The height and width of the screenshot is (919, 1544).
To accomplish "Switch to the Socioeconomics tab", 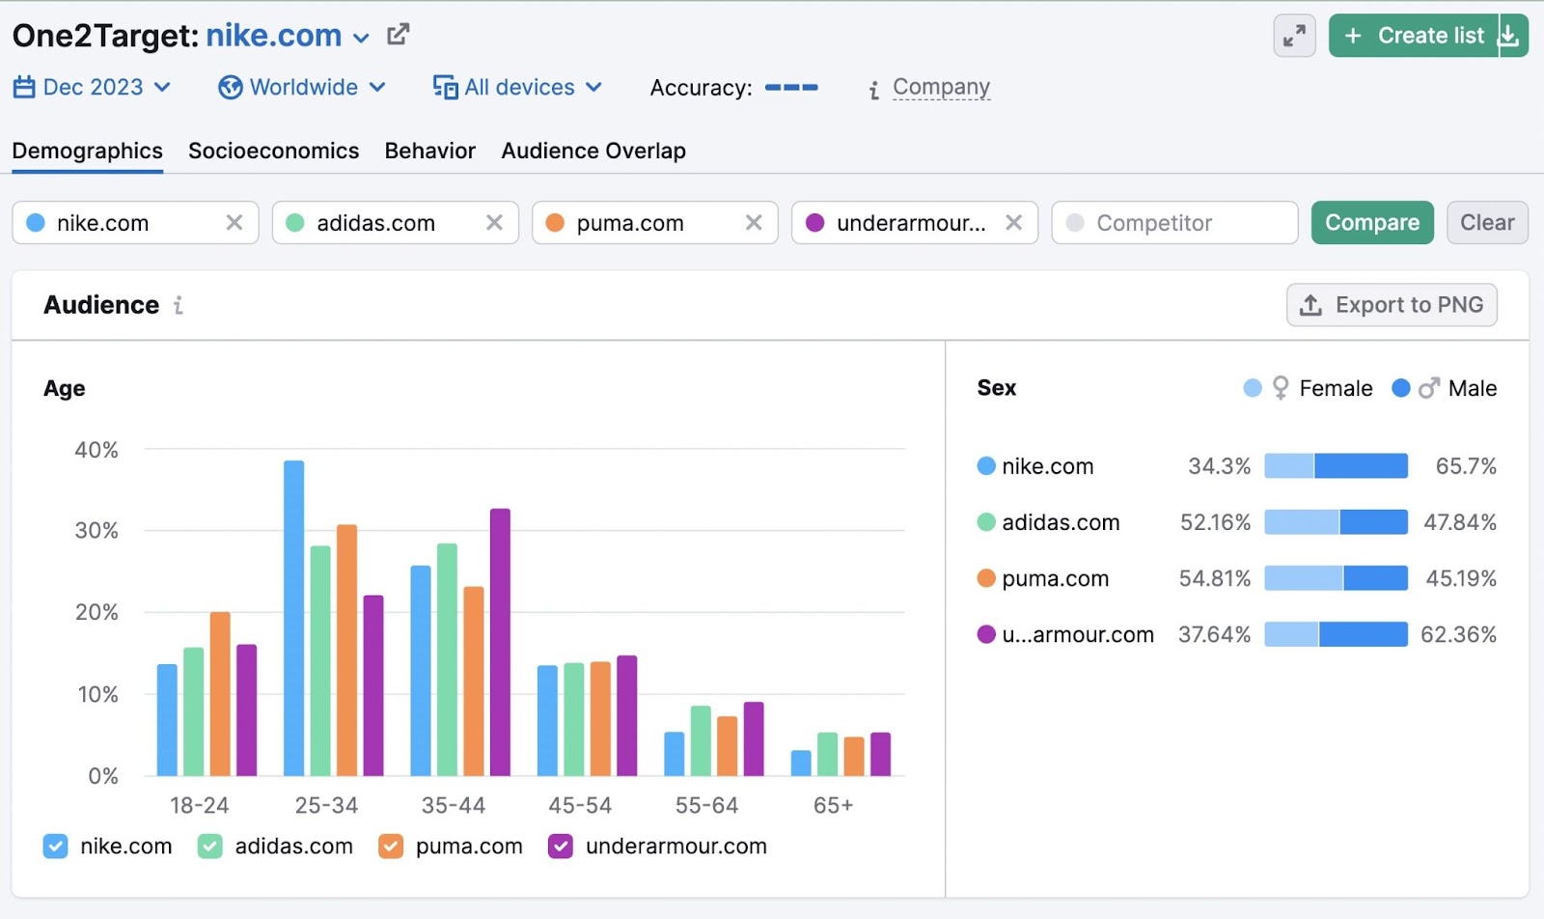I will (x=273, y=151).
